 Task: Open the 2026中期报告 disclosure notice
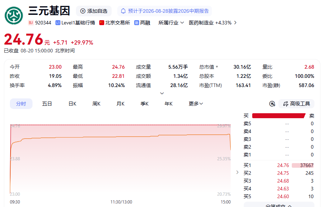[x=165, y=11]
